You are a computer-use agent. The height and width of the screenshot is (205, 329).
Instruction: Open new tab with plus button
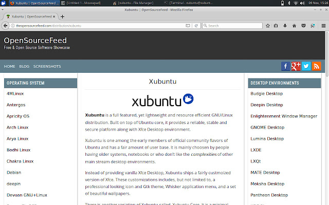(62, 16)
